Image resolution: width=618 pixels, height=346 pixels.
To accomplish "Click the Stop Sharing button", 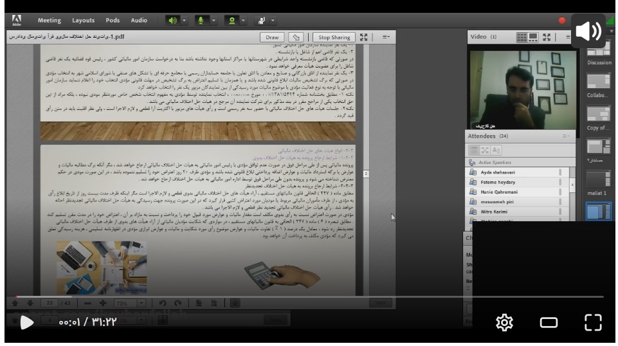I will click(x=334, y=37).
